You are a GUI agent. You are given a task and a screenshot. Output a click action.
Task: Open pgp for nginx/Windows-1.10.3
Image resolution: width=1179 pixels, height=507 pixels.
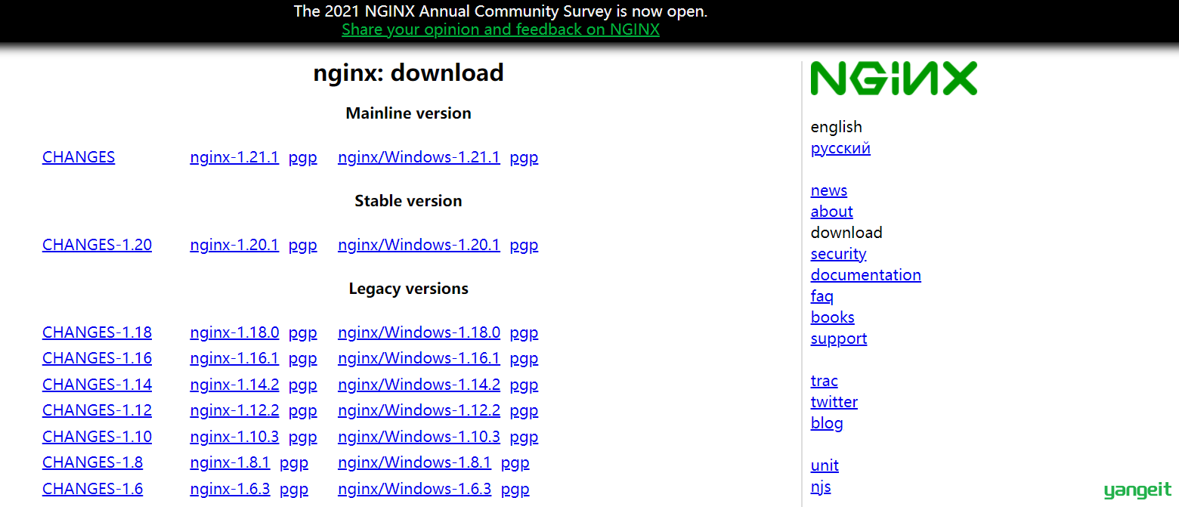(524, 437)
